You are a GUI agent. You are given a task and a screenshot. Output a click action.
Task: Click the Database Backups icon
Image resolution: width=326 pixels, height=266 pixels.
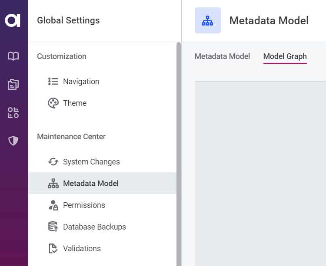coord(53,227)
